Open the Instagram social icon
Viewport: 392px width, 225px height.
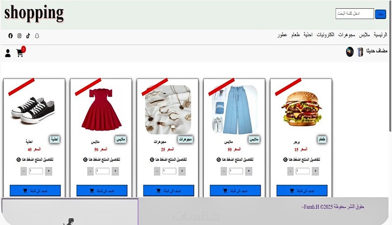click(x=20, y=36)
